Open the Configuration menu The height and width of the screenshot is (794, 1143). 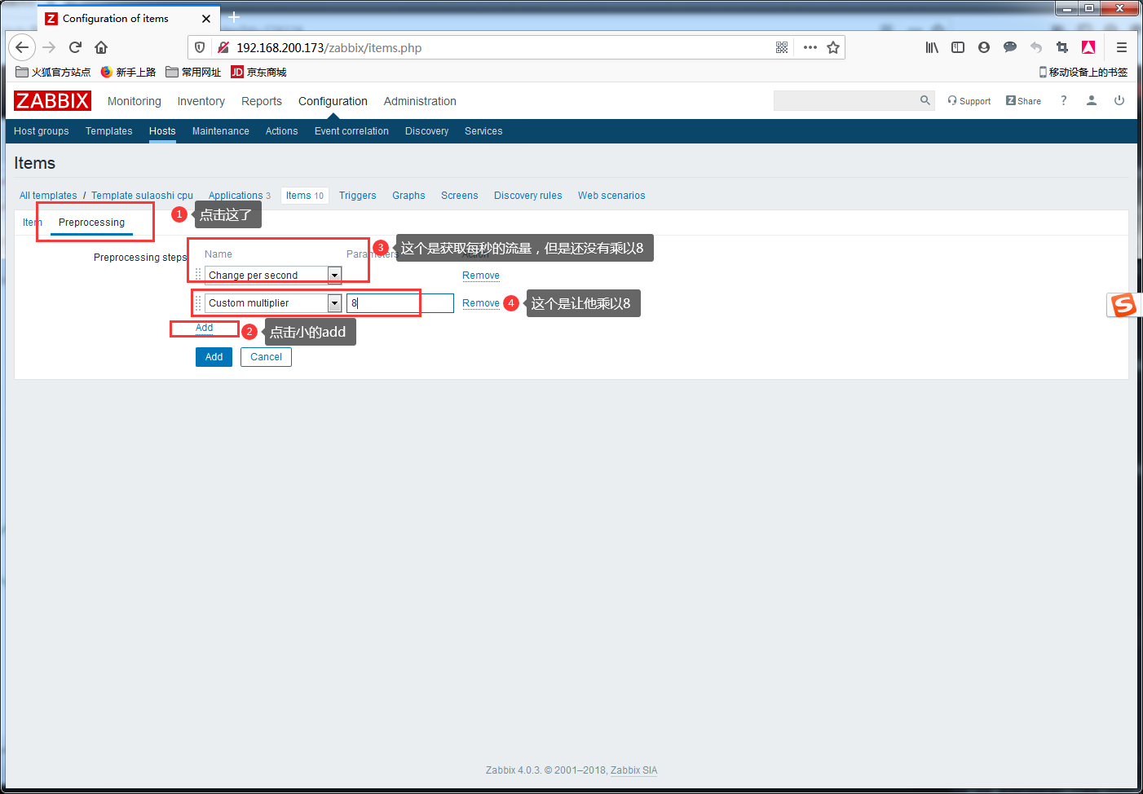tap(333, 101)
